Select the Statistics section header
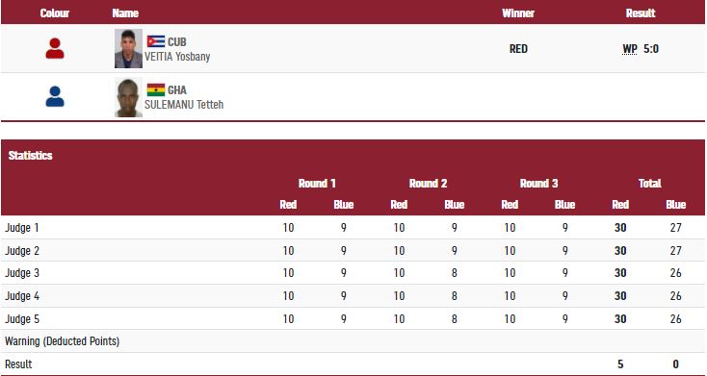Screen dimensions: 707x376 coord(30,156)
